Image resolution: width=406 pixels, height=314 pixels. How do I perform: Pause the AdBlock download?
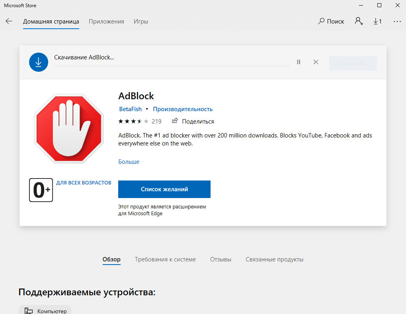tap(299, 62)
